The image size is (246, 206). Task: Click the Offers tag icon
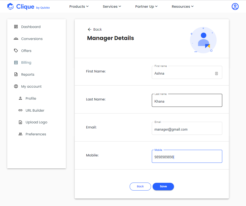[x=16, y=51]
